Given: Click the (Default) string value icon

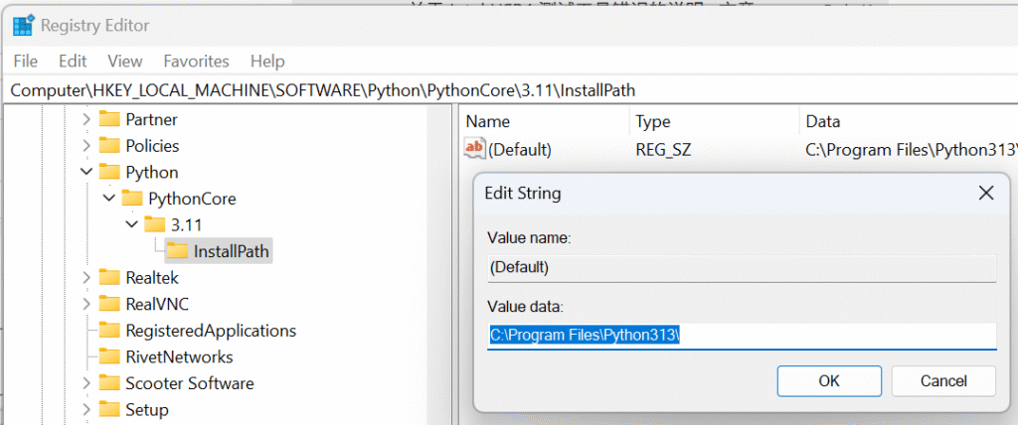Looking at the screenshot, I should pyautogui.click(x=475, y=150).
